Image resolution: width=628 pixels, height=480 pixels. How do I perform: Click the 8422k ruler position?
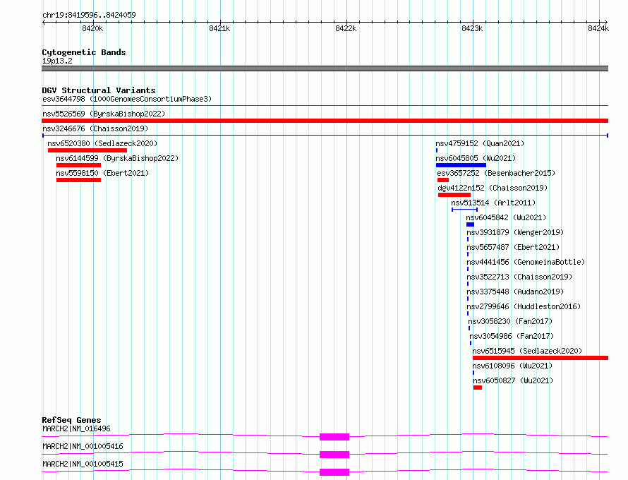(346, 28)
